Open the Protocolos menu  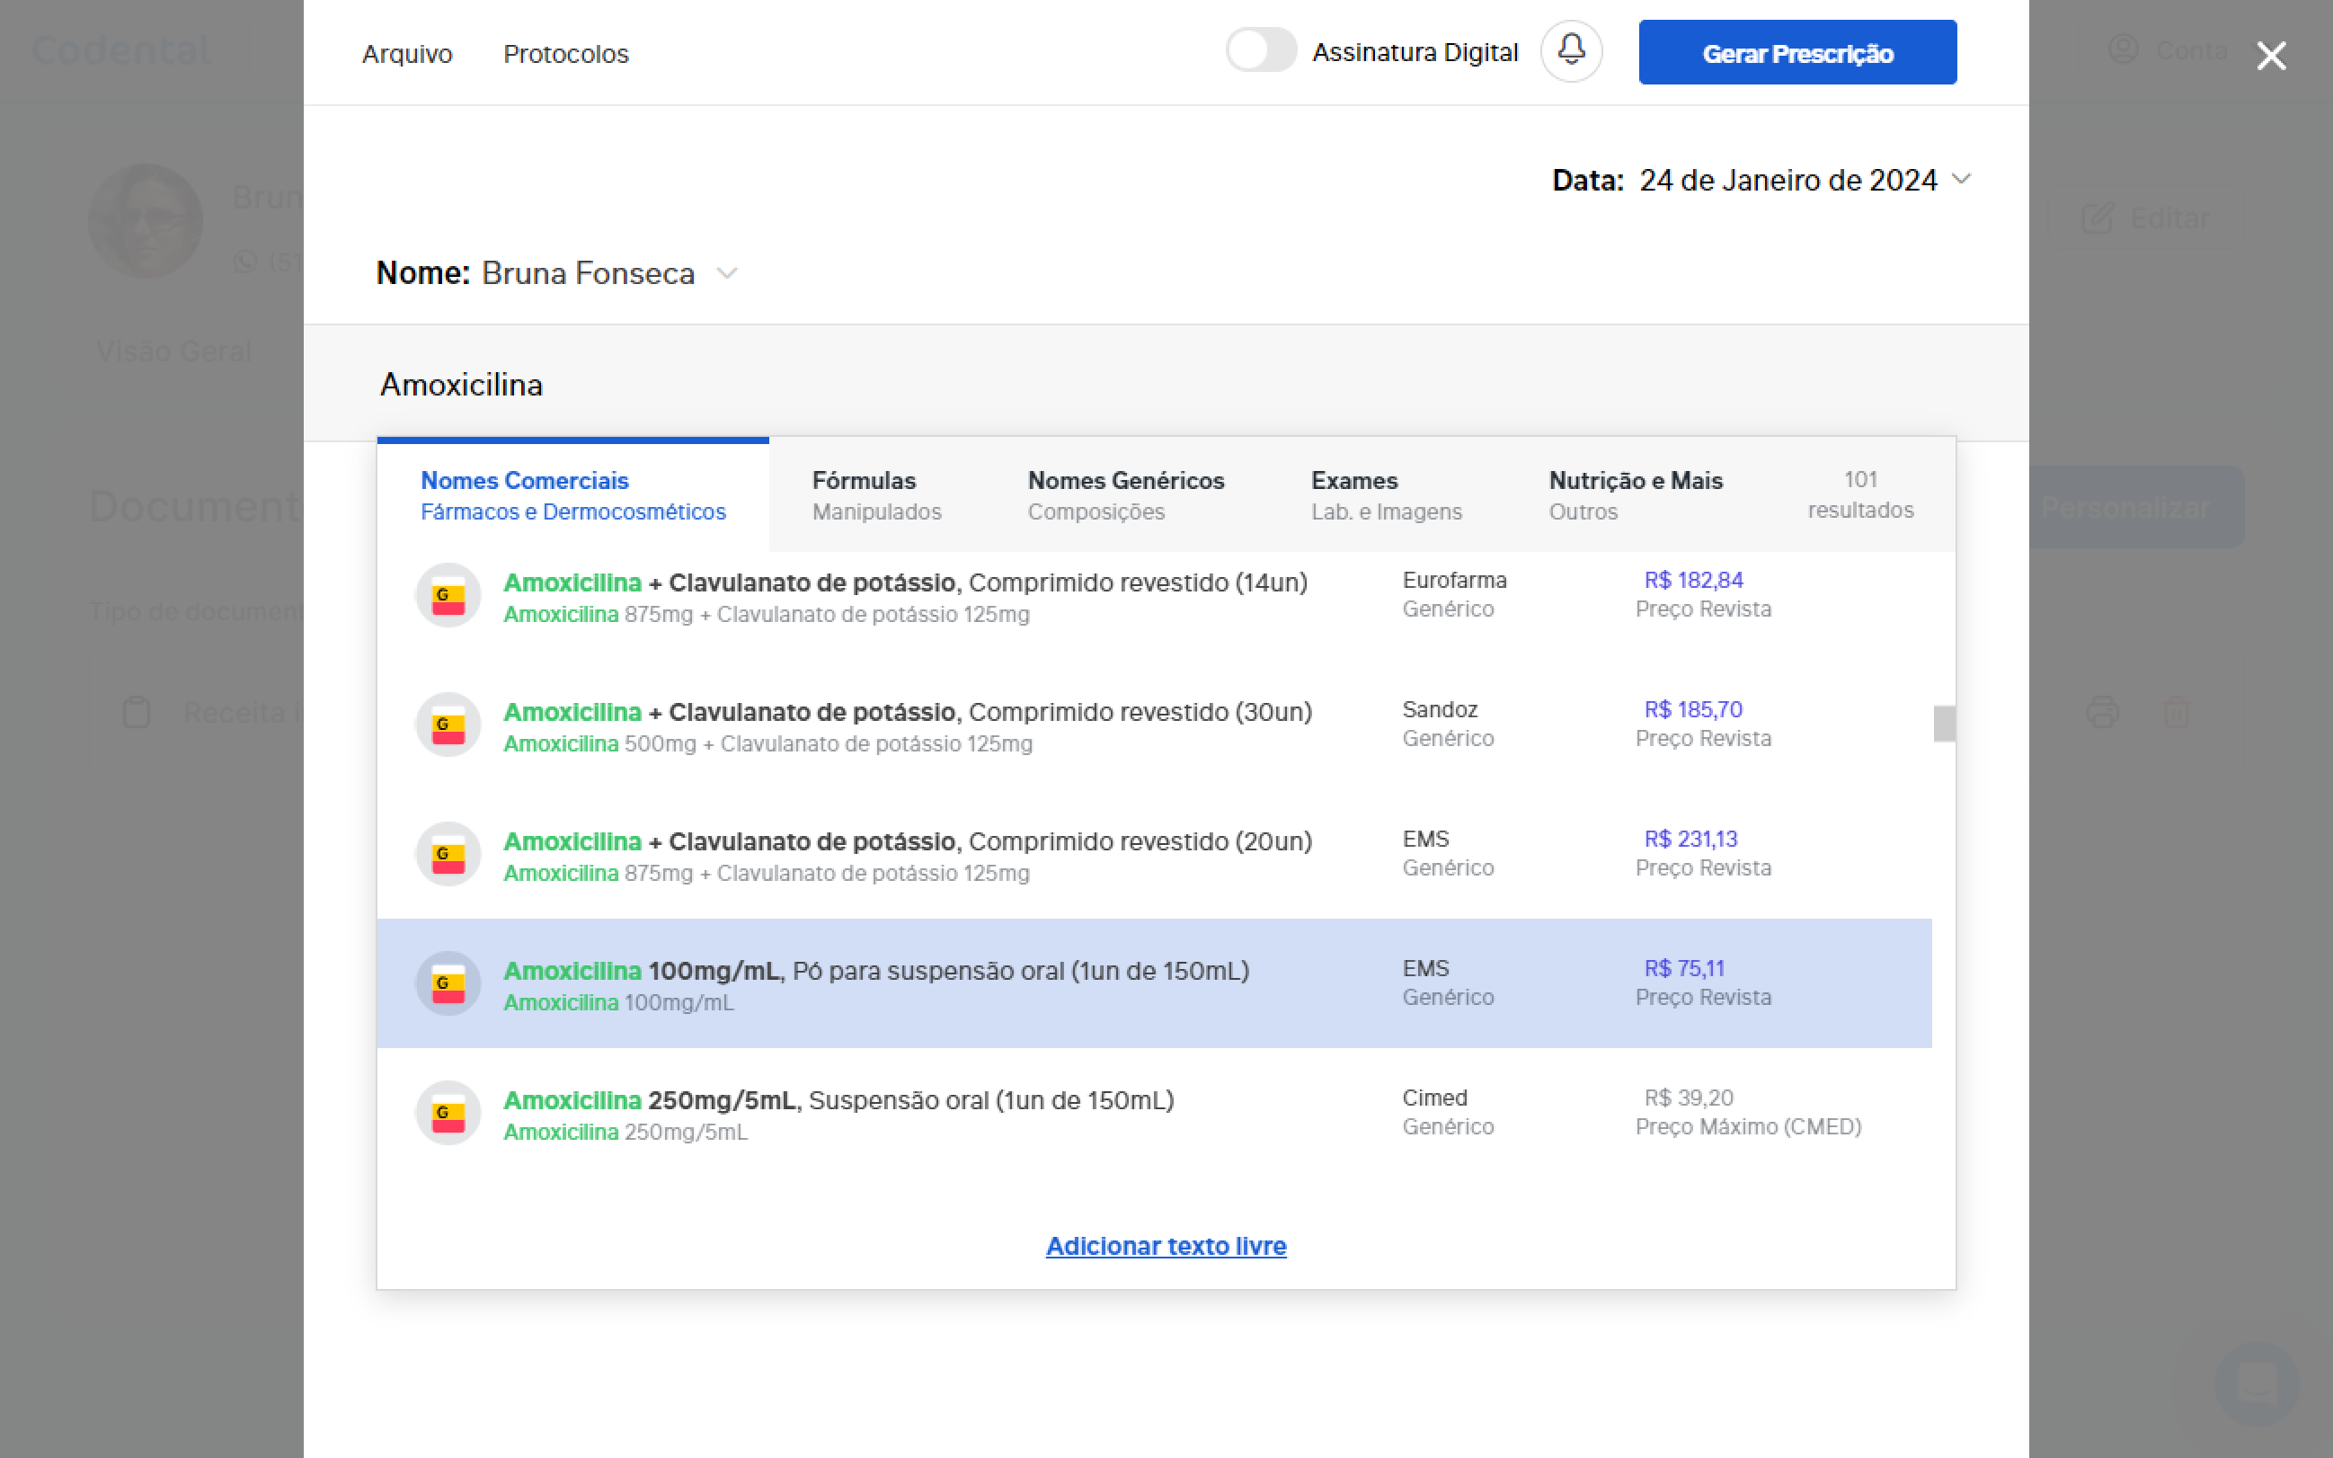(x=566, y=54)
